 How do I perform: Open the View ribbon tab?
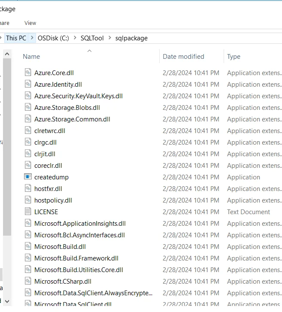click(30, 23)
